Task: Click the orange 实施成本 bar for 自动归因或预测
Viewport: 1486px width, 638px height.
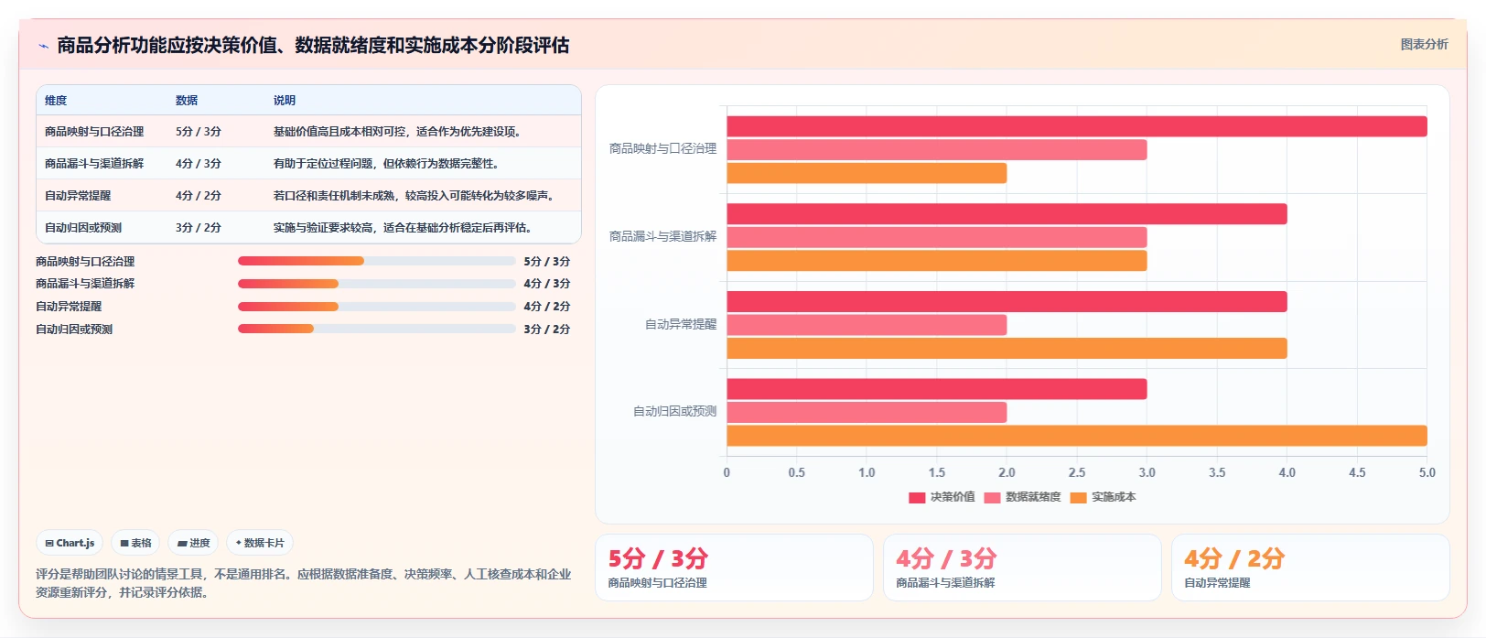Action: 1077,436
